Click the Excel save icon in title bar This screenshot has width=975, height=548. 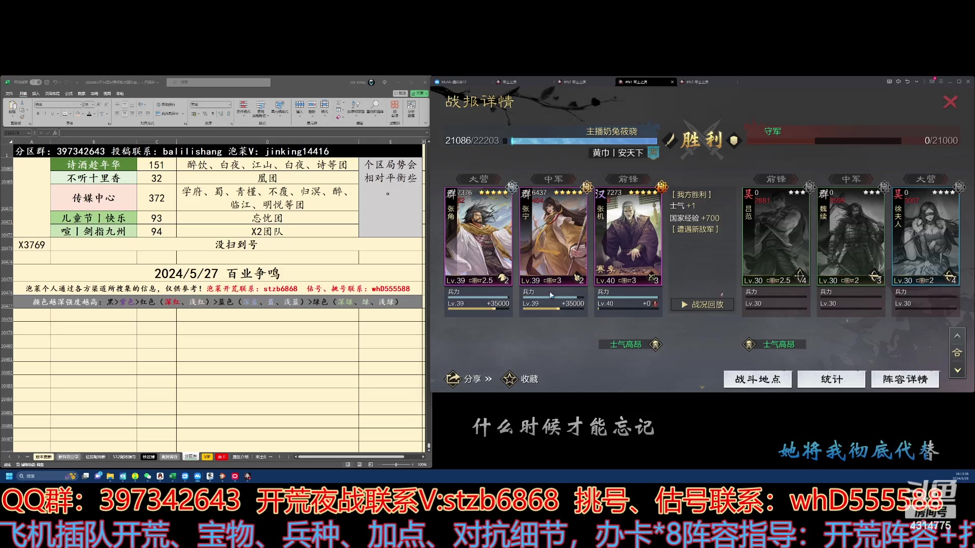click(x=47, y=82)
